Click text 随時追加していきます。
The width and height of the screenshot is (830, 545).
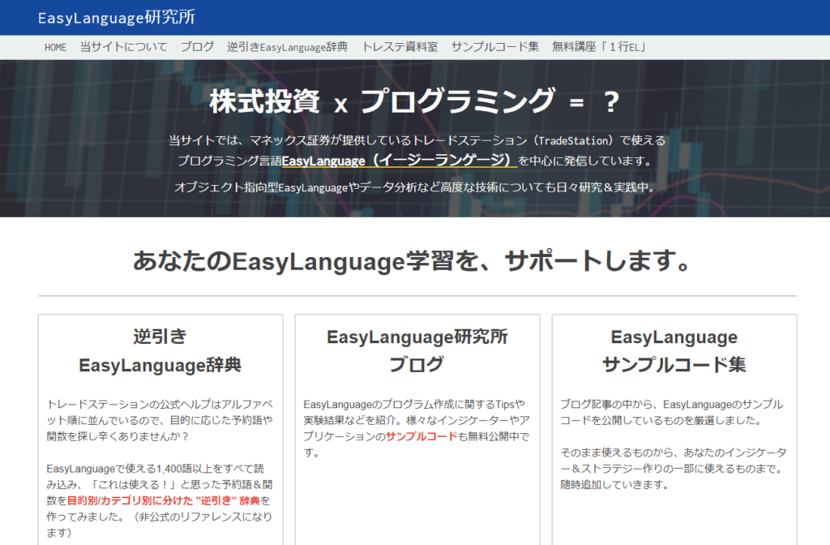pyautogui.click(x=616, y=485)
